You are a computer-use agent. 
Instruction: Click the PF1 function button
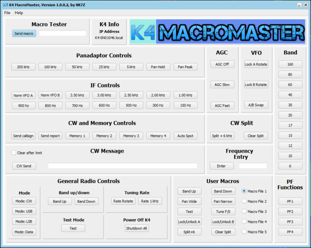290,201
